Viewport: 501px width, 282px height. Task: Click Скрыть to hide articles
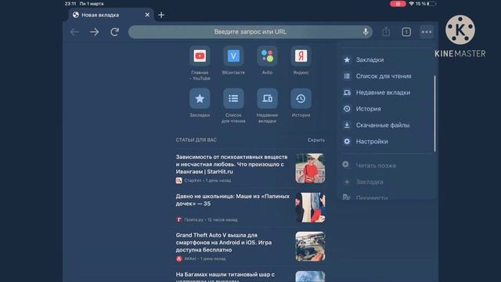pos(316,140)
